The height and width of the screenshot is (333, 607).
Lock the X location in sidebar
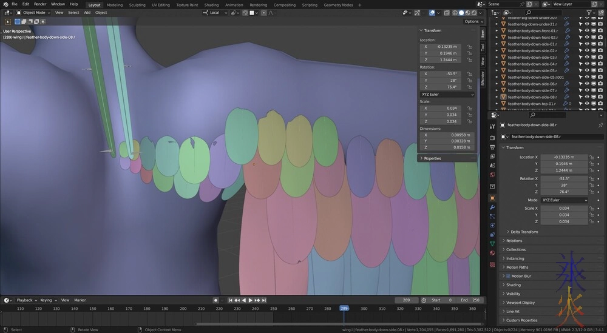[470, 46]
